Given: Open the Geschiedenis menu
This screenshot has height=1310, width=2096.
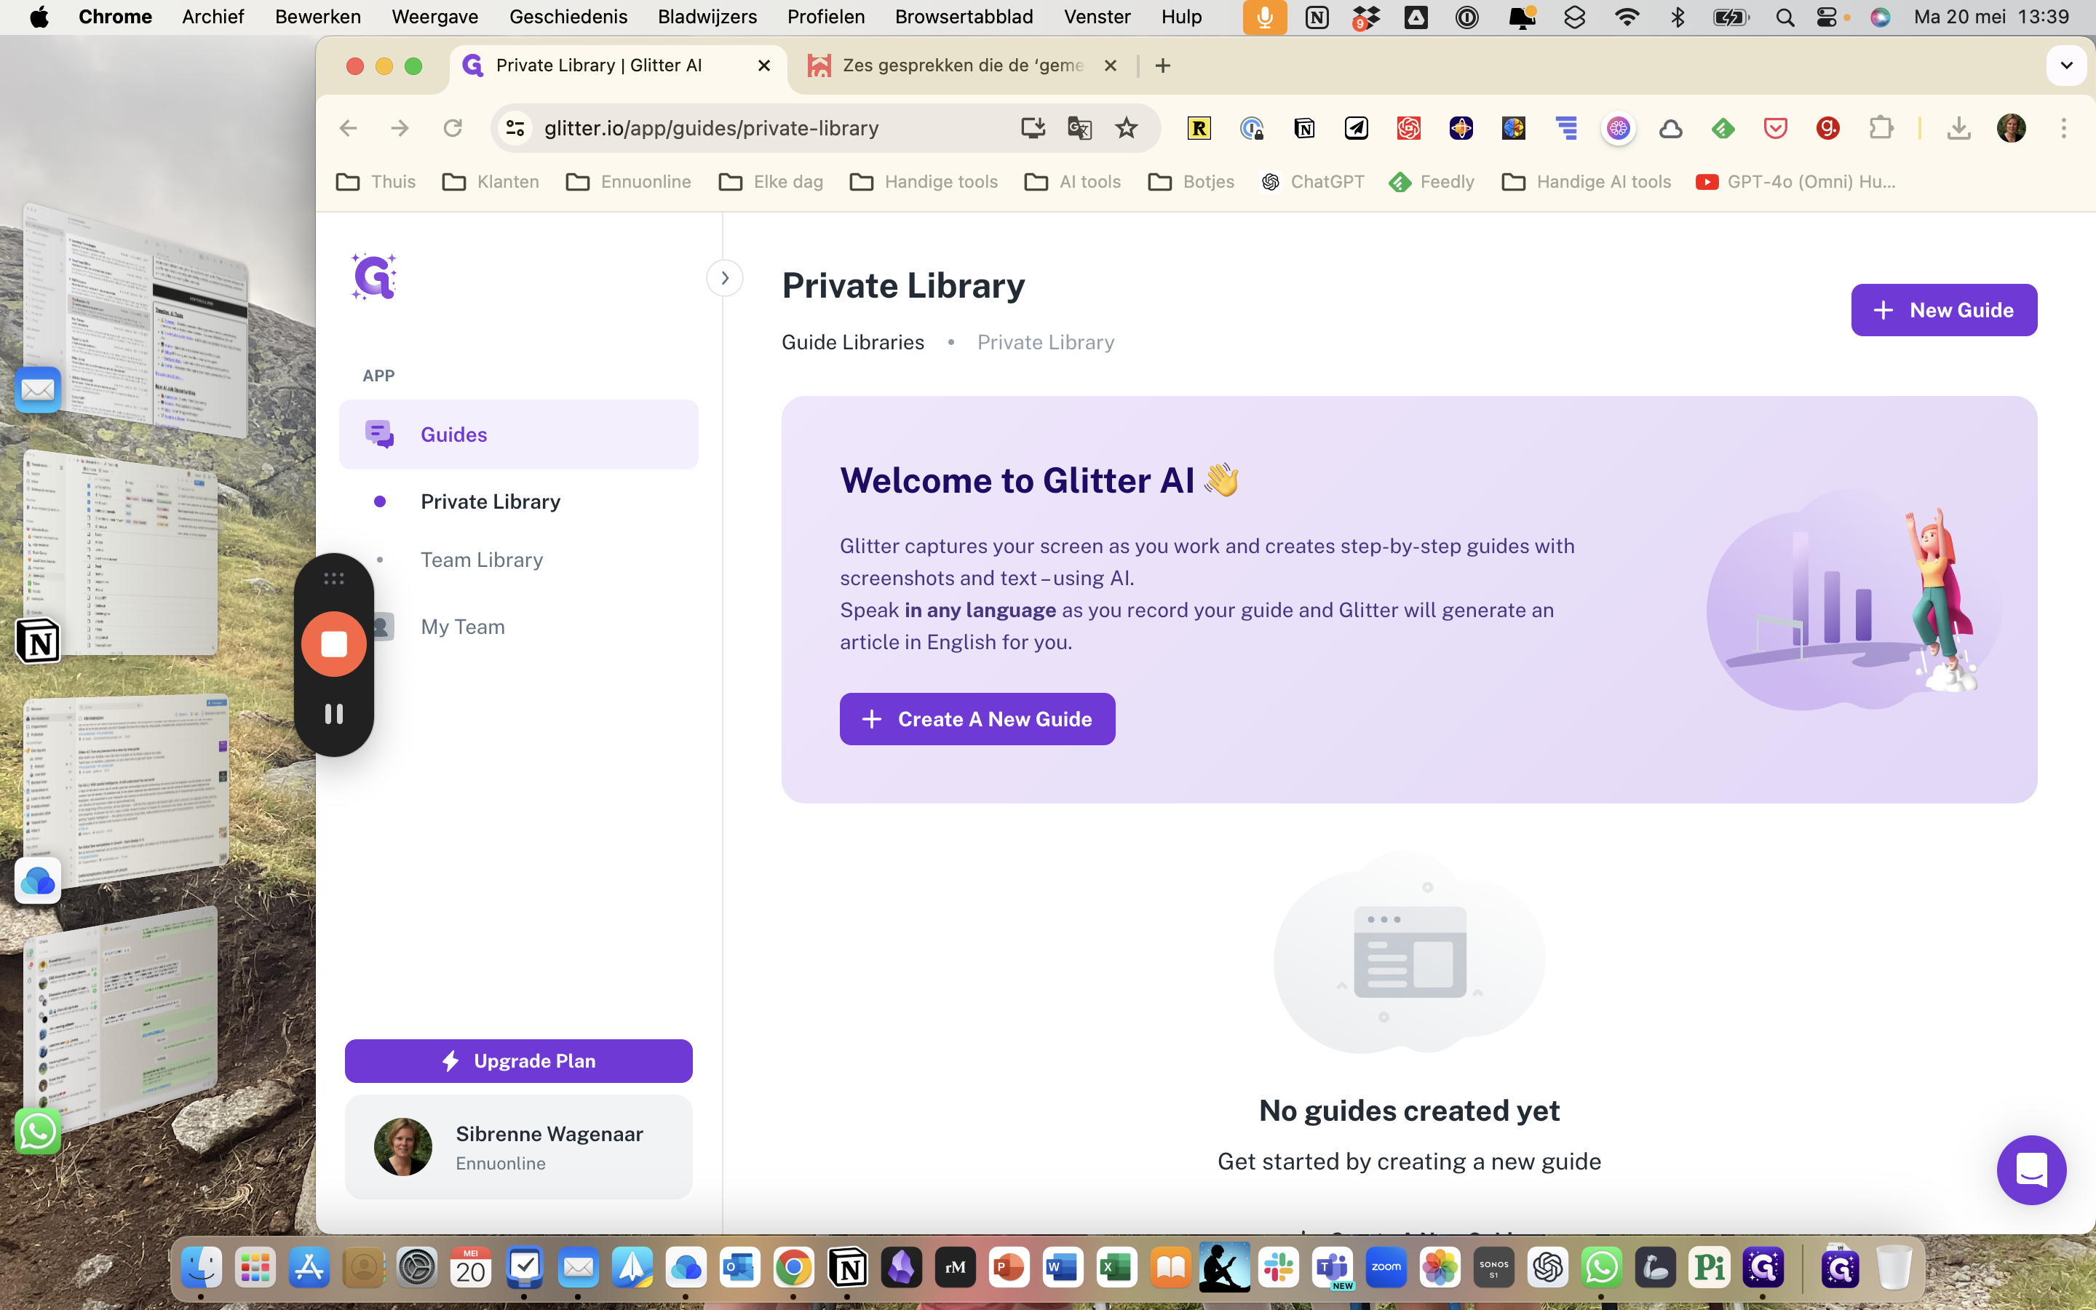Looking at the screenshot, I should [568, 17].
